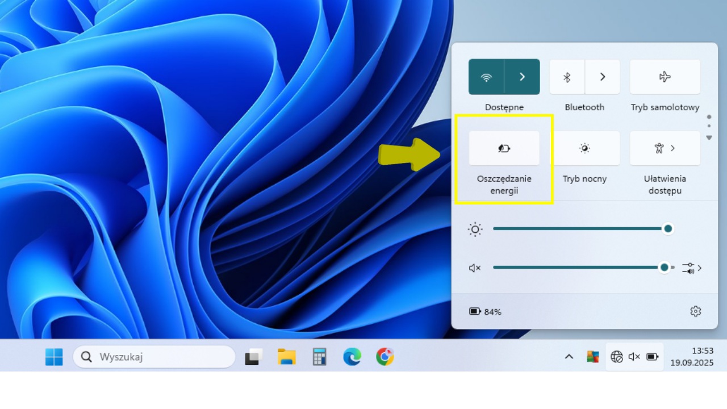The height and width of the screenshot is (409, 727).
Task: Show hidden tray icons chevron
Action: click(x=569, y=357)
